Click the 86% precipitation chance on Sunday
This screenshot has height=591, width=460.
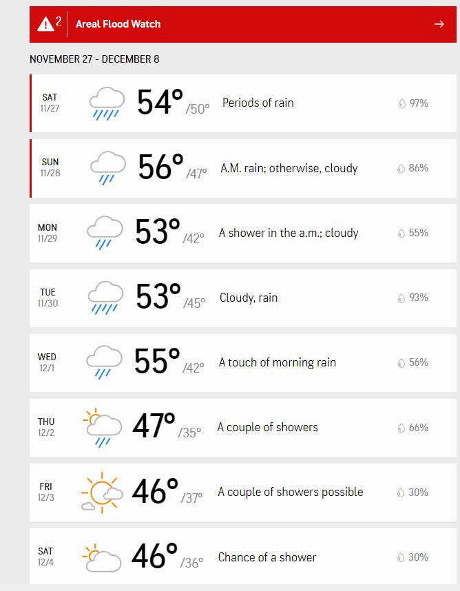[418, 168]
